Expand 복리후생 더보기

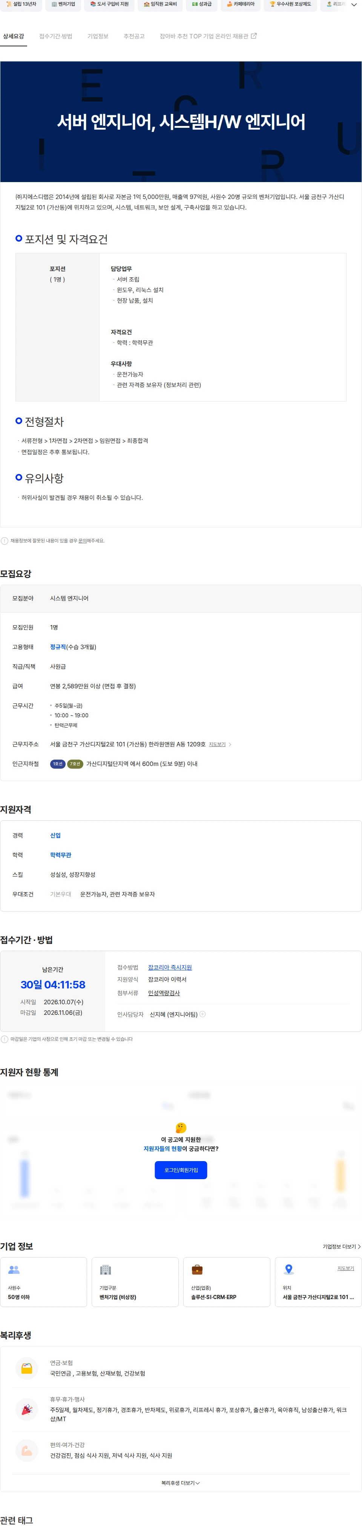pyautogui.click(x=181, y=1483)
